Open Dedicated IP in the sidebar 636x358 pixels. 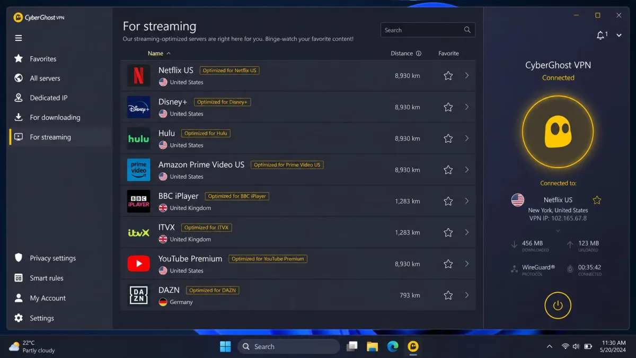point(59,98)
